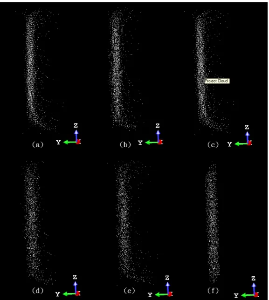Click the axis gizmo in panel (b)

pos(151,134)
